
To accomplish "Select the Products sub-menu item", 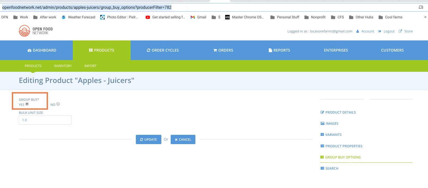I will (x=33, y=66).
